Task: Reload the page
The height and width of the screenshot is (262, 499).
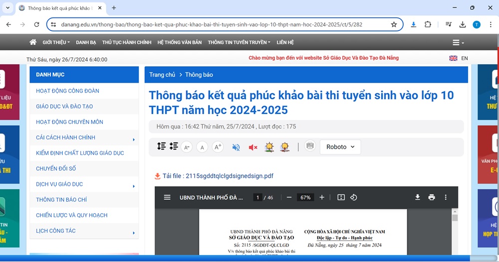Action: (x=36, y=24)
